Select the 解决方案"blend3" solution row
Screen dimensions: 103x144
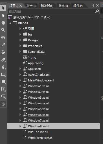click(54, 17)
